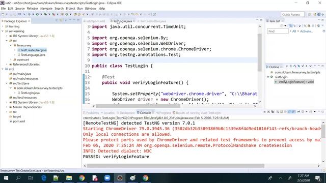326x183 pixels.
Task: Click the New Java Class toolbar icon
Action: click(67, 14)
